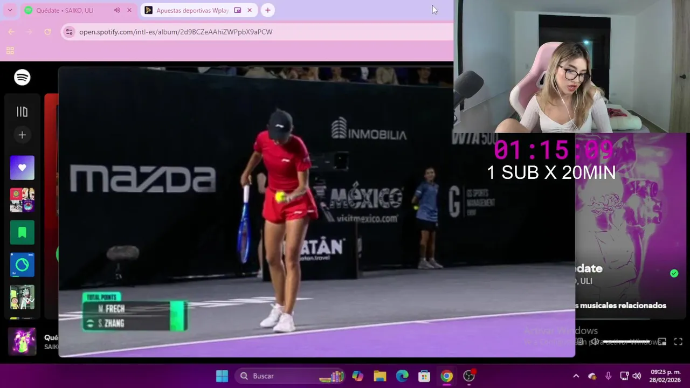Open the apps grid bookmark icon

10,51
